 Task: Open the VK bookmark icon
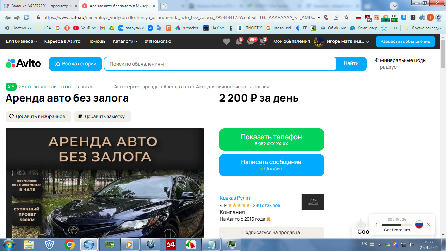[150, 28]
